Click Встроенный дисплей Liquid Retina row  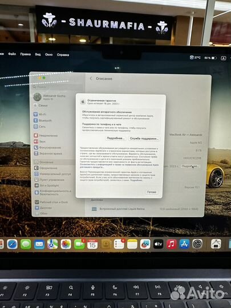tap(145, 209)
